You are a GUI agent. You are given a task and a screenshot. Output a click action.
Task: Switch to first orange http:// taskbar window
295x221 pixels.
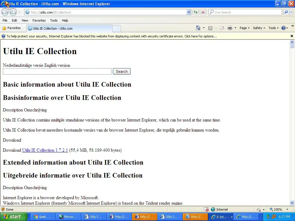(x=145, y=217)
